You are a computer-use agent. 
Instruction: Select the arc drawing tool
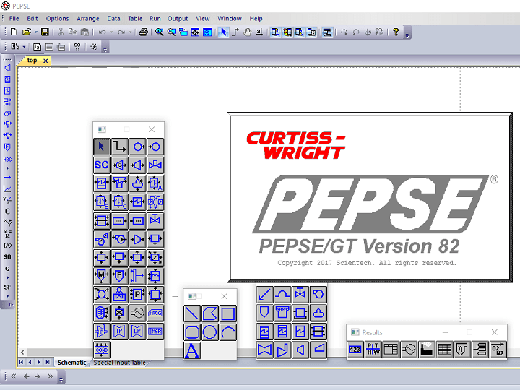[227, 332]
